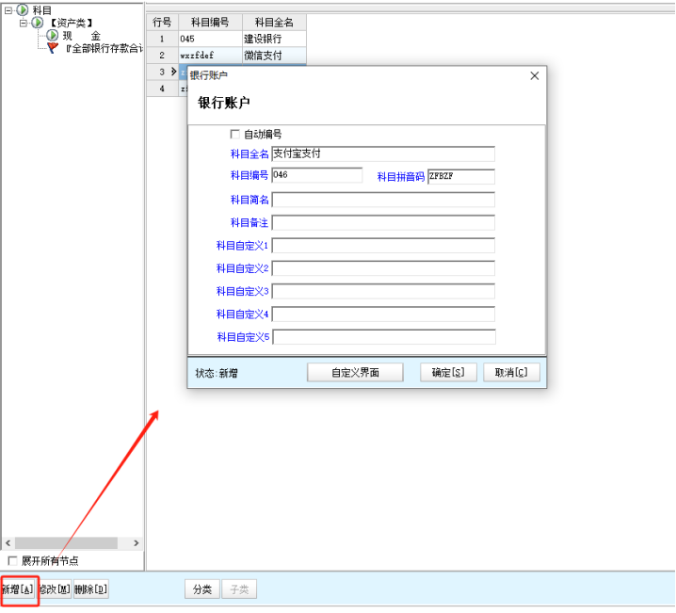Click the 科目自定义4 input field
676x613 pixels.
[x=383, y=314]
